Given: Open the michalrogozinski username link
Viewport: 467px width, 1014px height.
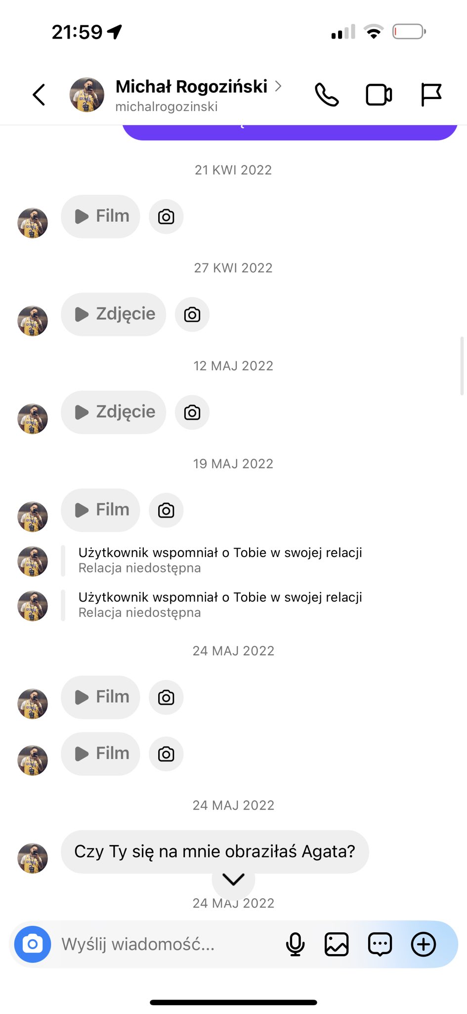Looking at the screenshot, I should pos(167,107).
